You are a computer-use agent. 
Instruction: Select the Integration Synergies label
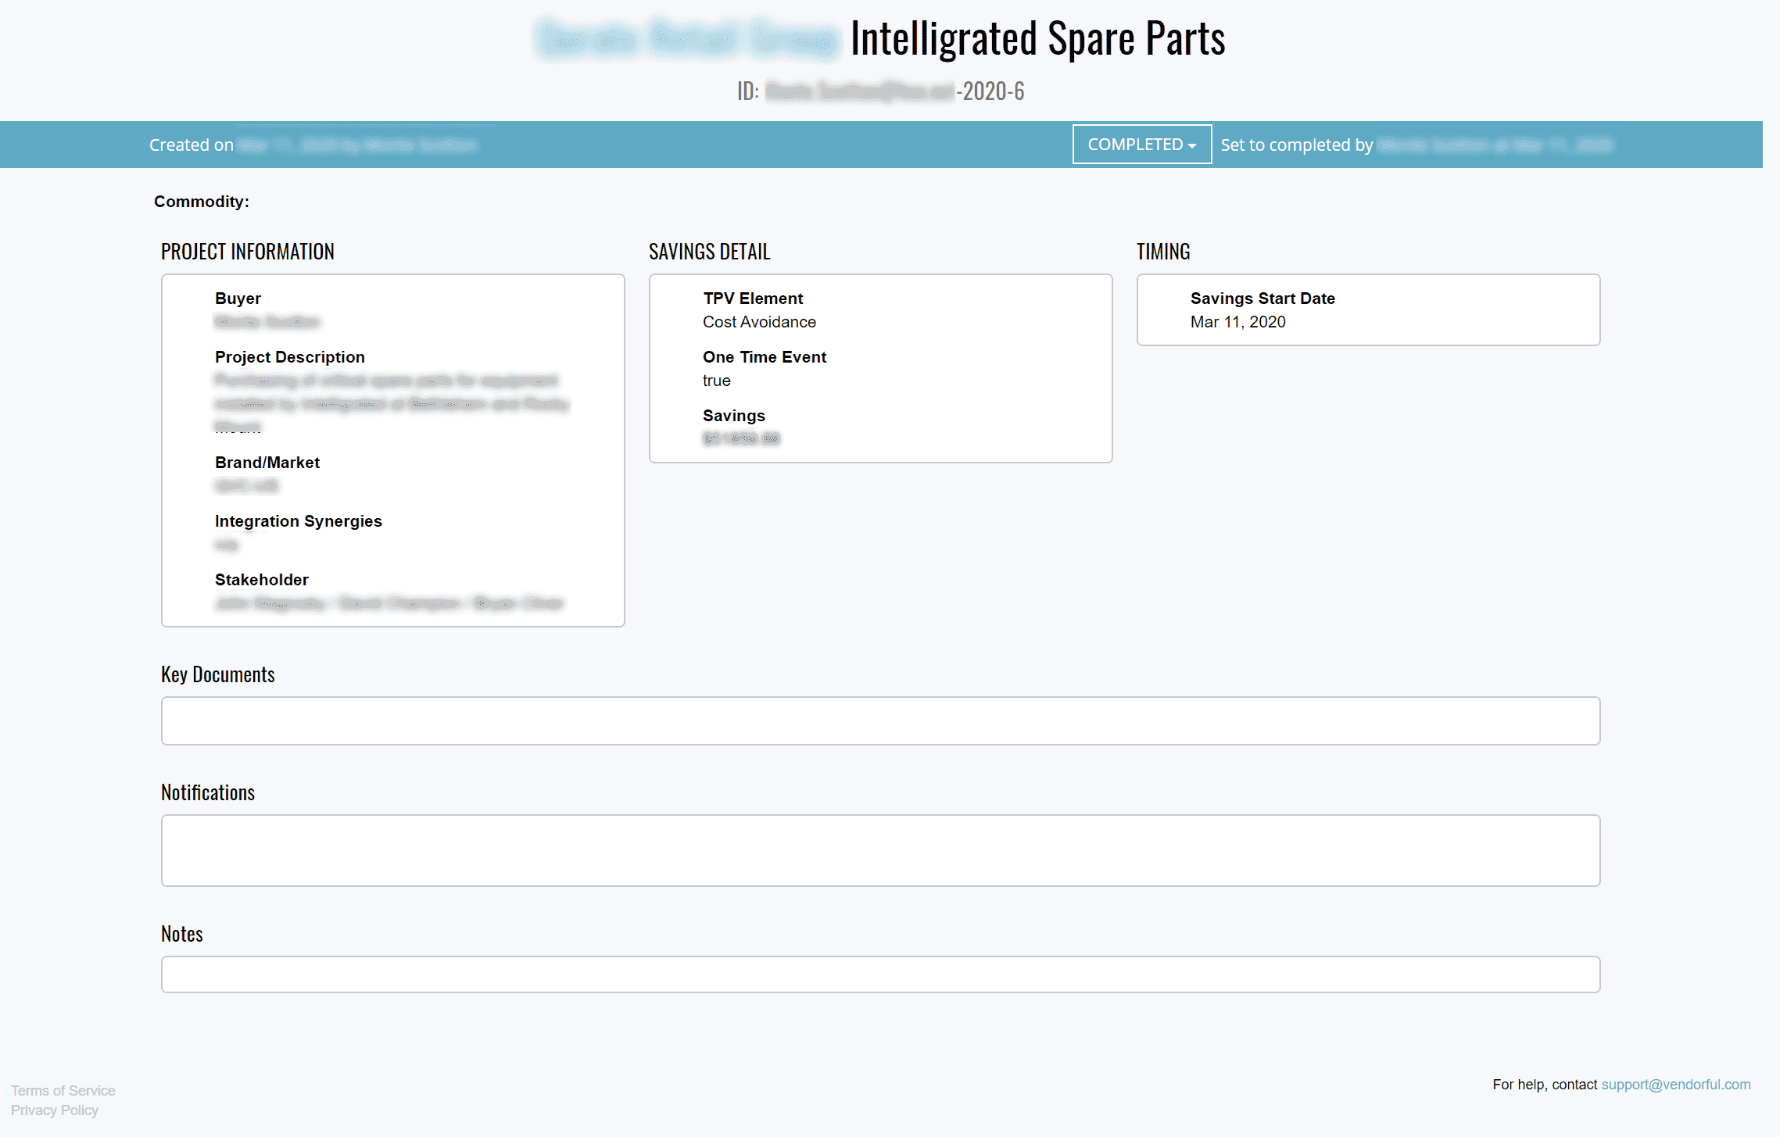point(299,521)
